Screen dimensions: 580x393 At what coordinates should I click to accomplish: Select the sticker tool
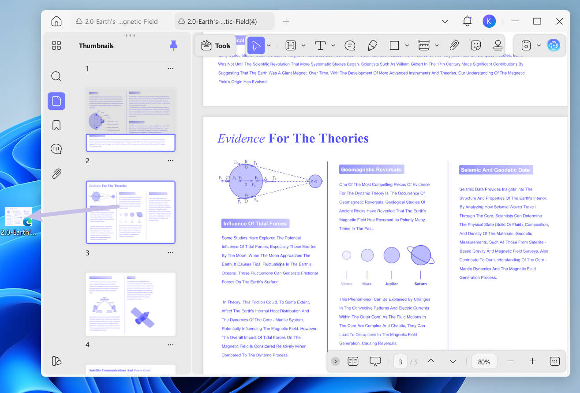476,45
